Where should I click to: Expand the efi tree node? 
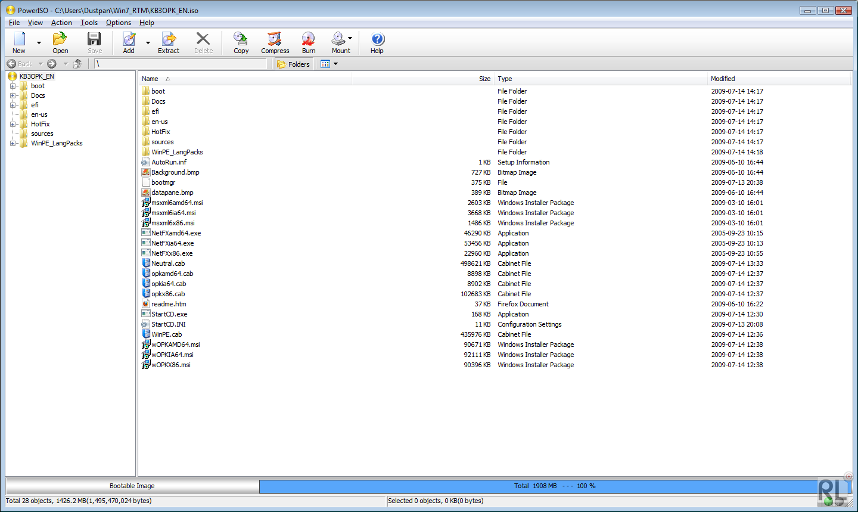(x=13, y=105)
